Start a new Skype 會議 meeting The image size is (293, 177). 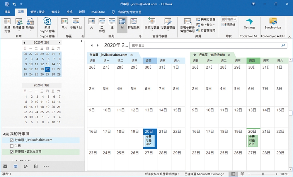[x=47, y=25]
